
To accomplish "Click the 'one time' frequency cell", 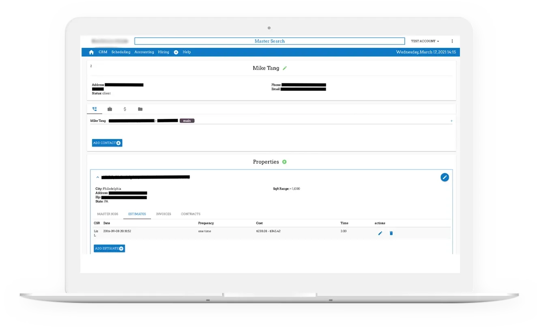I will (205, 231).
